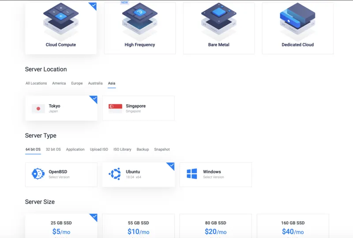Switch to the Europe location tab
The height and width of the screenshot is (238, 353).
point(77,83)
